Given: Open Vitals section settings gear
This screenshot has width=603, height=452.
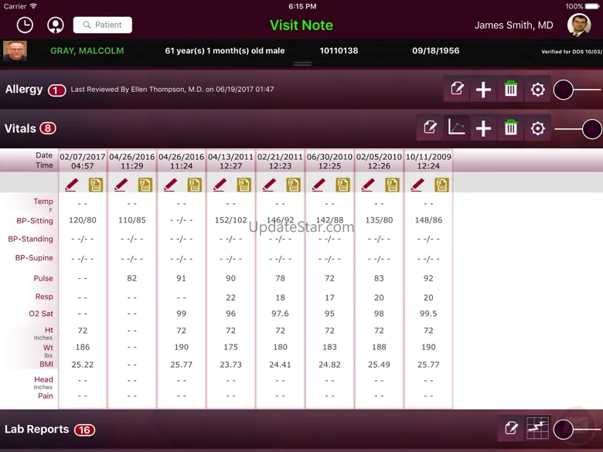Looking at the screenshot, I should [x=537, y=128].
